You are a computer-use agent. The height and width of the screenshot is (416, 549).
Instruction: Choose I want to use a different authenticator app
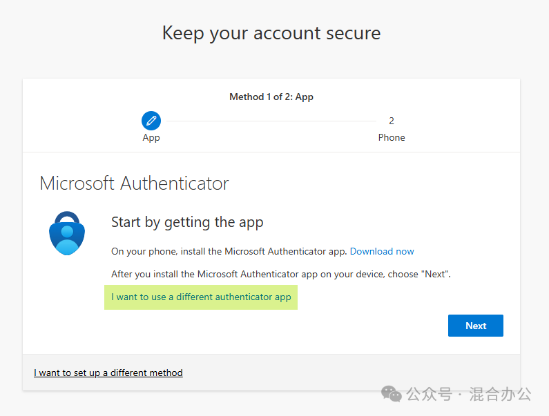201,297
